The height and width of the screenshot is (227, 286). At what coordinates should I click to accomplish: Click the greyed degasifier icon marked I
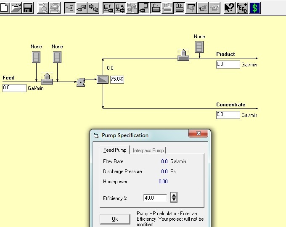point(167,8)
